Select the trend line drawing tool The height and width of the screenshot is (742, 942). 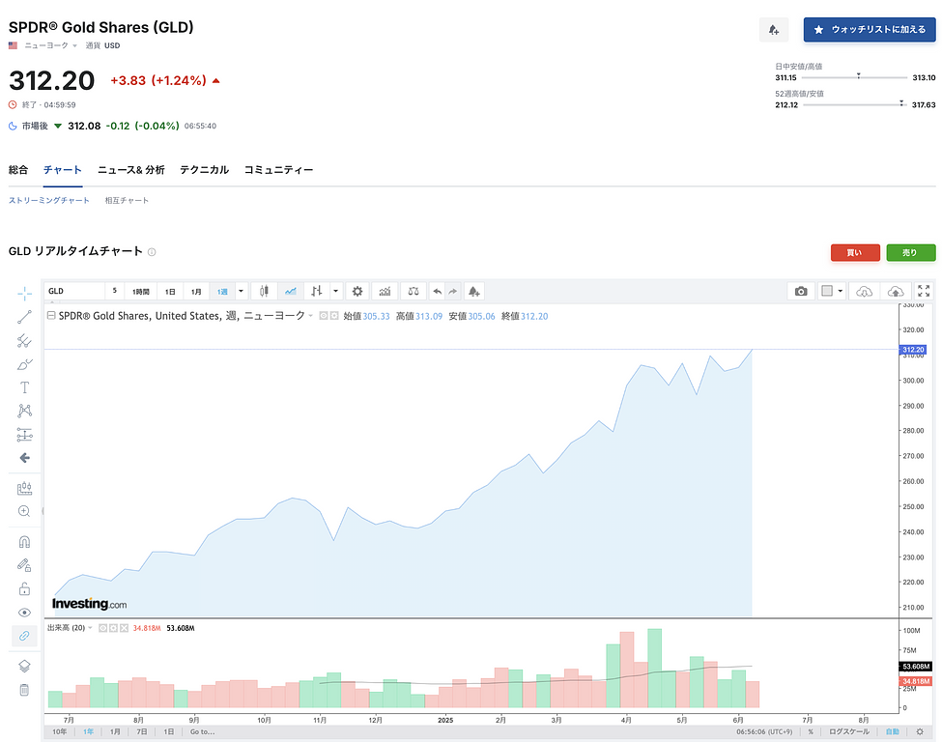pyautogui.click(x=24, y=317)
